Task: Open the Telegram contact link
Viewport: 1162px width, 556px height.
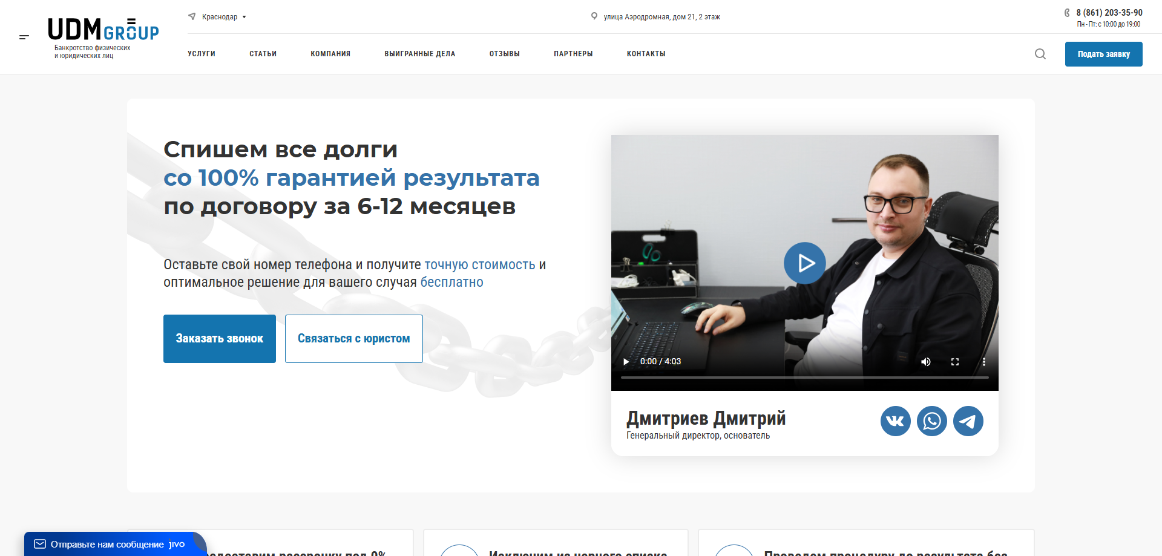Action: click(x=968, y=421)
